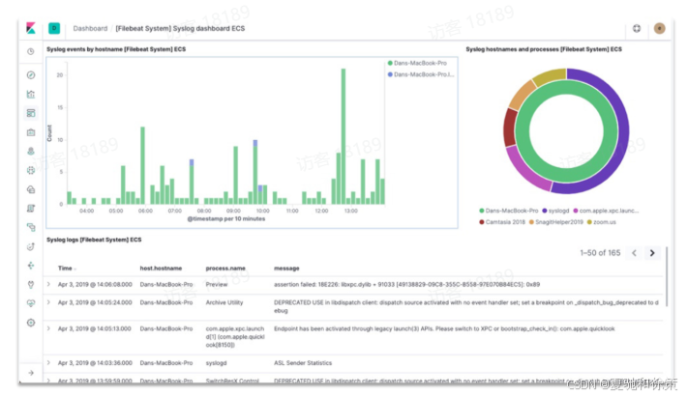
Task: Open the Recently viewed clock icon
Action: point(31,51)
